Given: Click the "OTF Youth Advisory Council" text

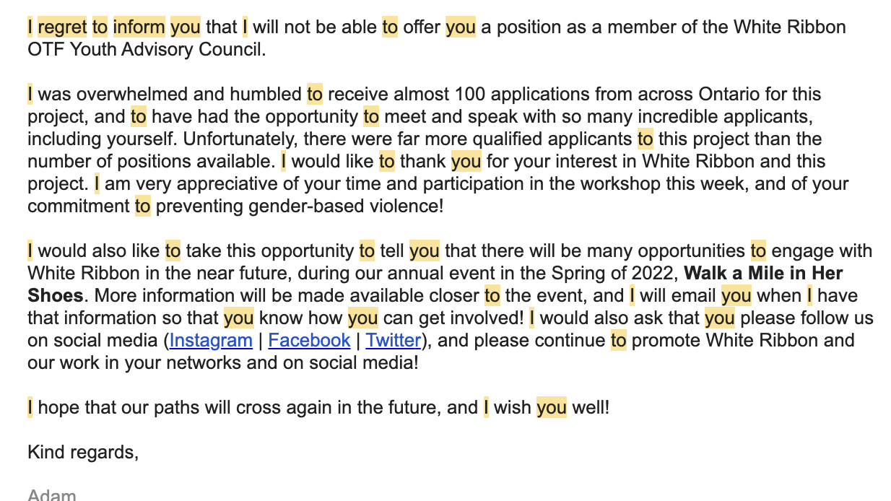Looking at the screenshot, I should coord(146,50).
